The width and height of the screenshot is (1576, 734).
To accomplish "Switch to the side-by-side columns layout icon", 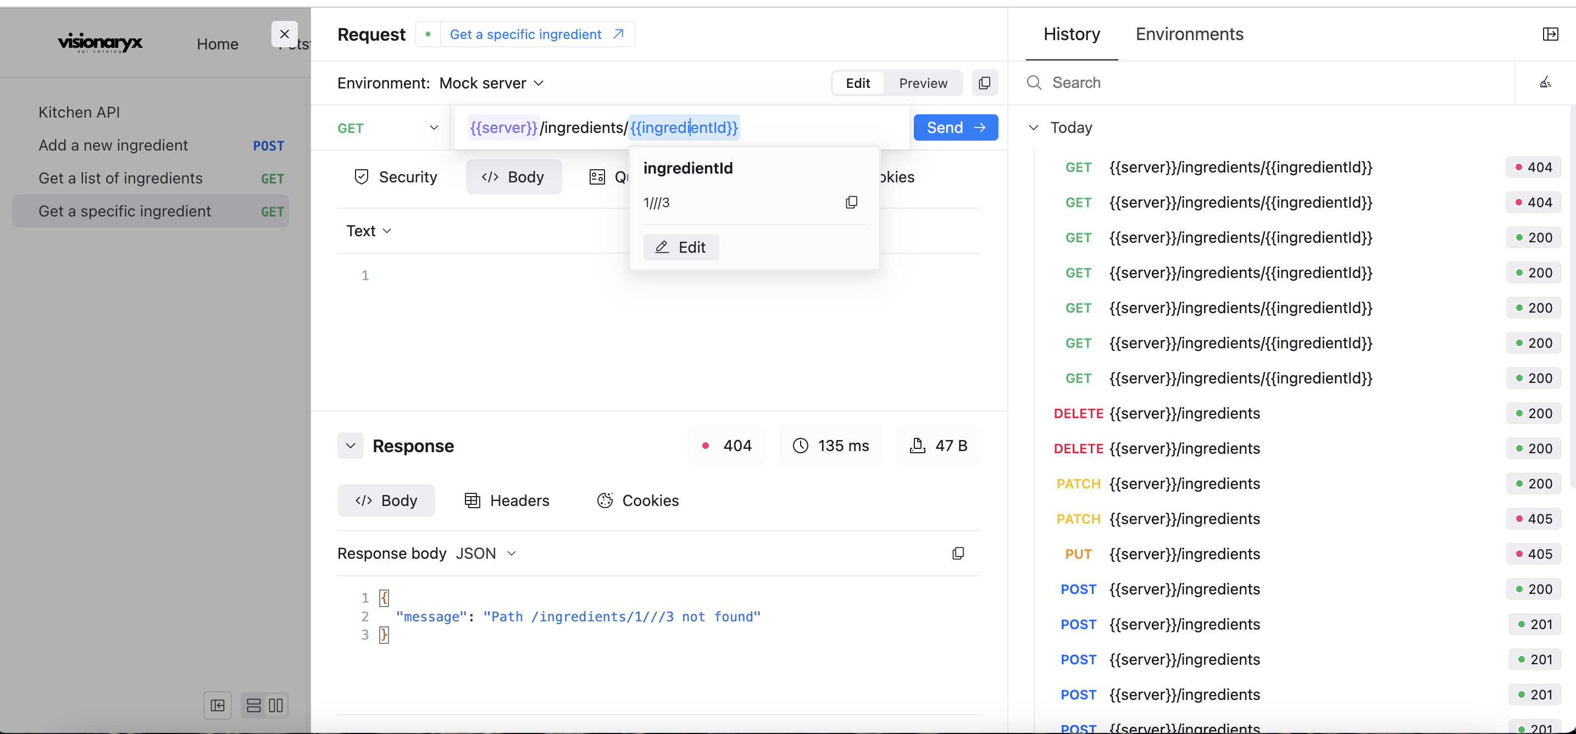I will point(276,705).
